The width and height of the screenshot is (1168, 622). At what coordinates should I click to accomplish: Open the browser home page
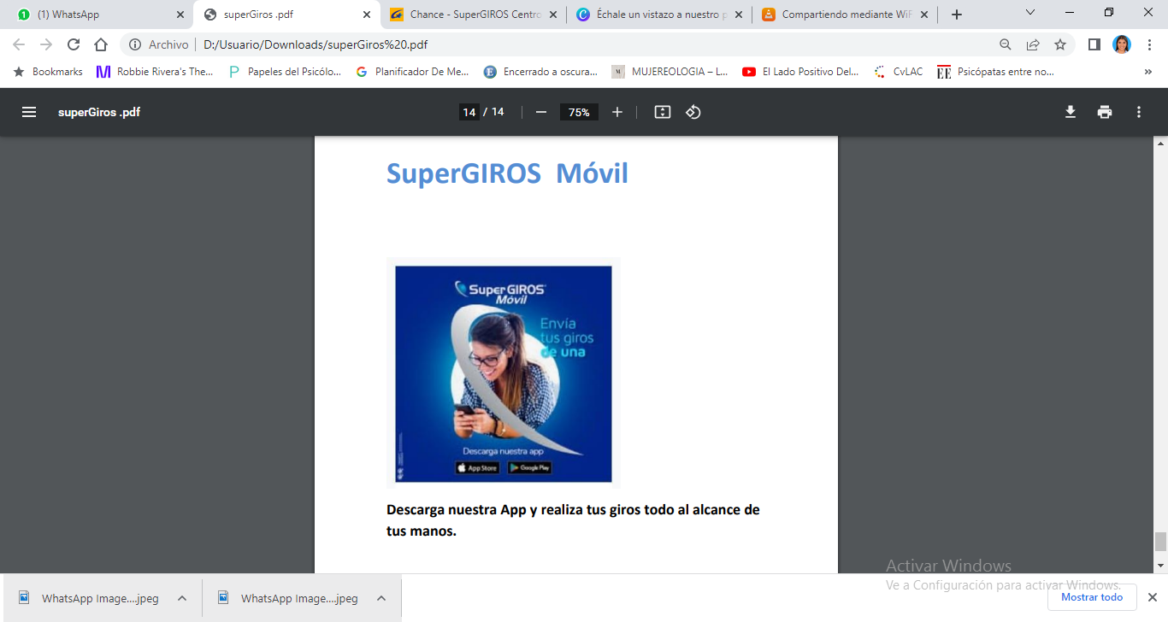click(101, 44)
